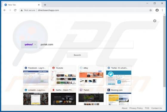Open the LinkedIn - Log In thumbnail
Viewport: 167px width, 112px height.
pyautogui.click(x=36, y=99)
